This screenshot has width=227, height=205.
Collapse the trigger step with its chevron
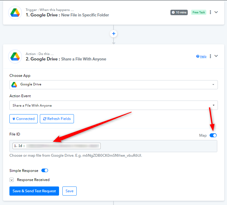pos(216,12)
